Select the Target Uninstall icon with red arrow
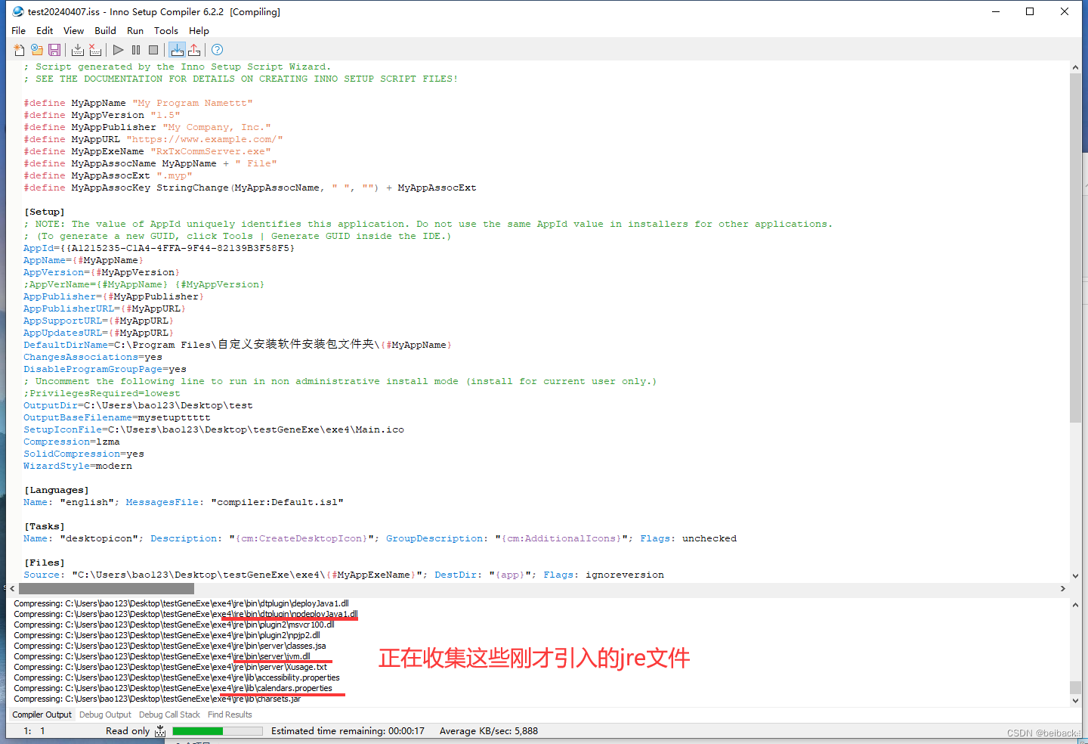Image resolution: width=1088 pixels, height=744 pixels. click(x=194, y=50)
